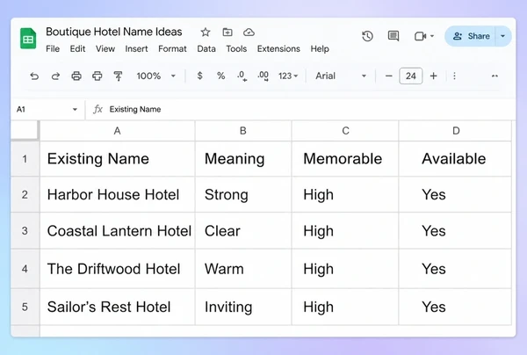
Task: Open the 123 number format dropdown
Action: pyautogui.click(x=288, y=76)
